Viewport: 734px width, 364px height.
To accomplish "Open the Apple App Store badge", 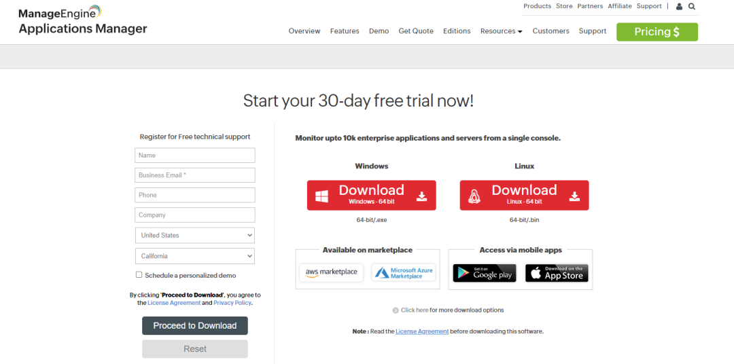I will tap(557, 273).
